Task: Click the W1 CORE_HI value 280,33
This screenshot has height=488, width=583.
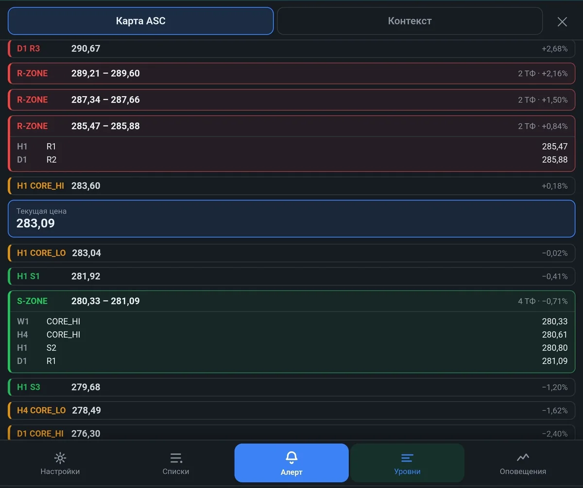Action: (555, 321)
